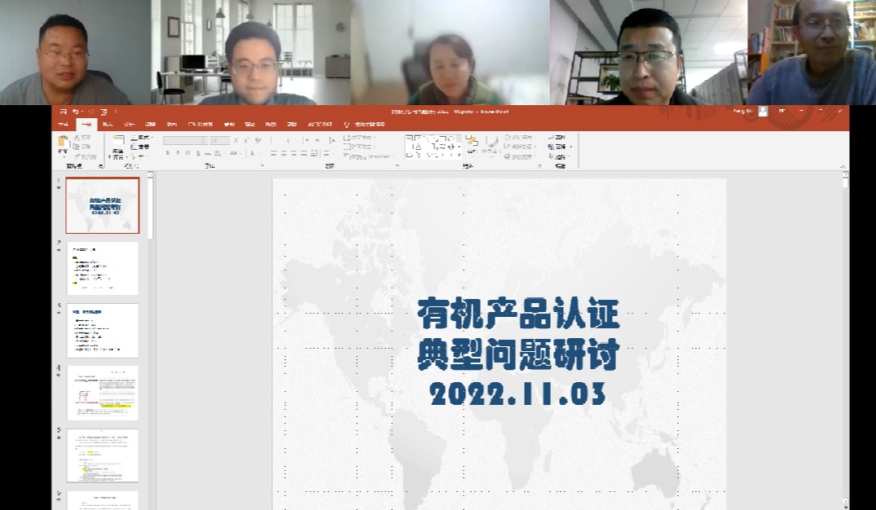
Task: Click the user account avatar in title bar
Action: [x=763, y=111]
